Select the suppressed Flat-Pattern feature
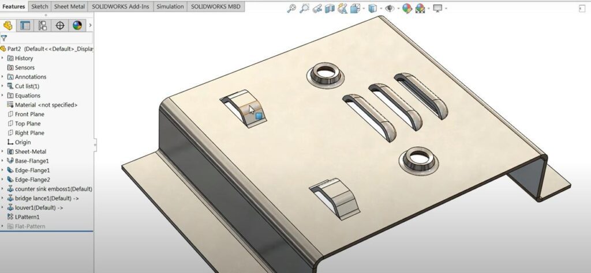591x273 pixels. (x=26, y=226)
